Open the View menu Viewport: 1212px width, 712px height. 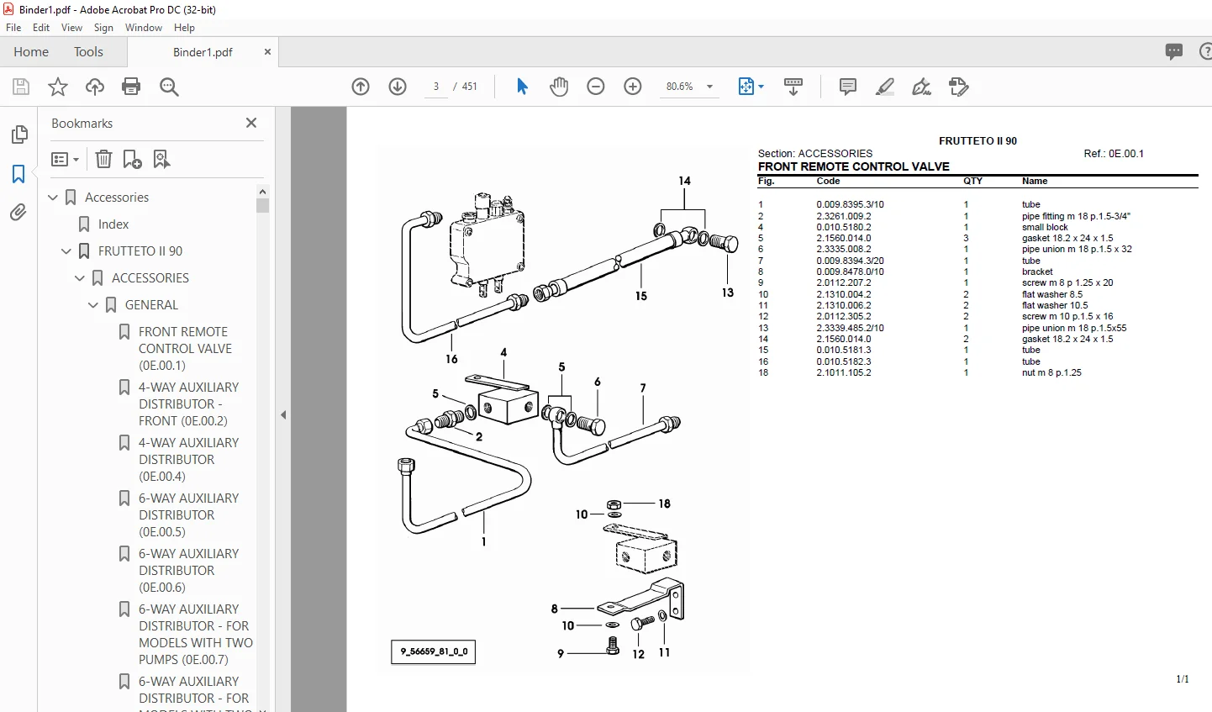pos(71,28)
